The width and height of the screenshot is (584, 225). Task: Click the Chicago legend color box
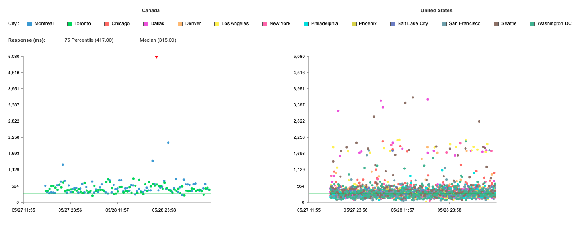[x=107, y=24]
